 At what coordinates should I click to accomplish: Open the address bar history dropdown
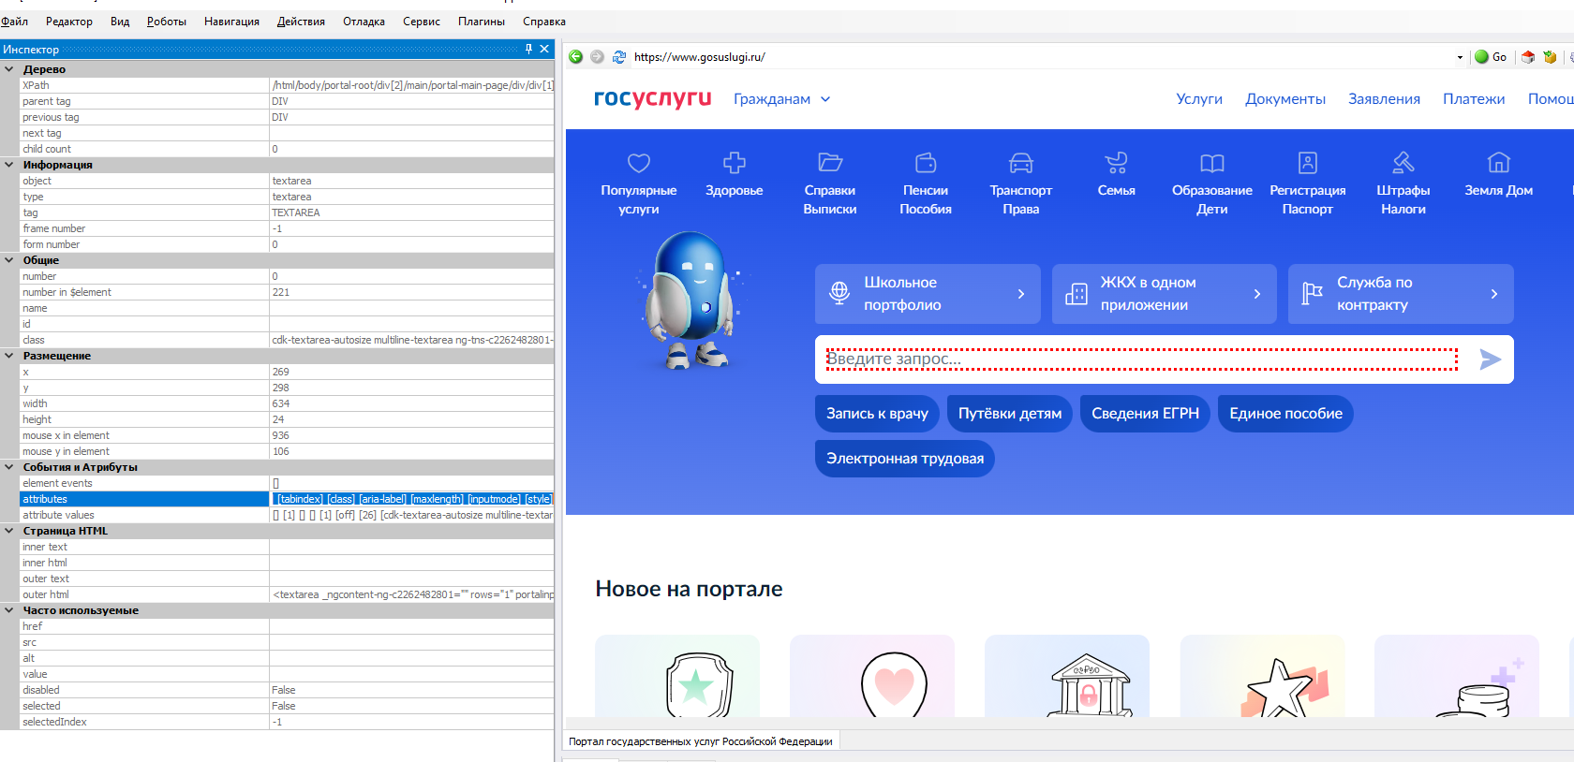tap(1460, 57)
